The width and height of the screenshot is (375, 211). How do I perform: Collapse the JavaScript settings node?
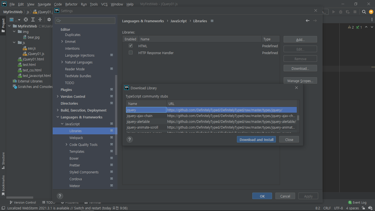[x=62, y=124]
